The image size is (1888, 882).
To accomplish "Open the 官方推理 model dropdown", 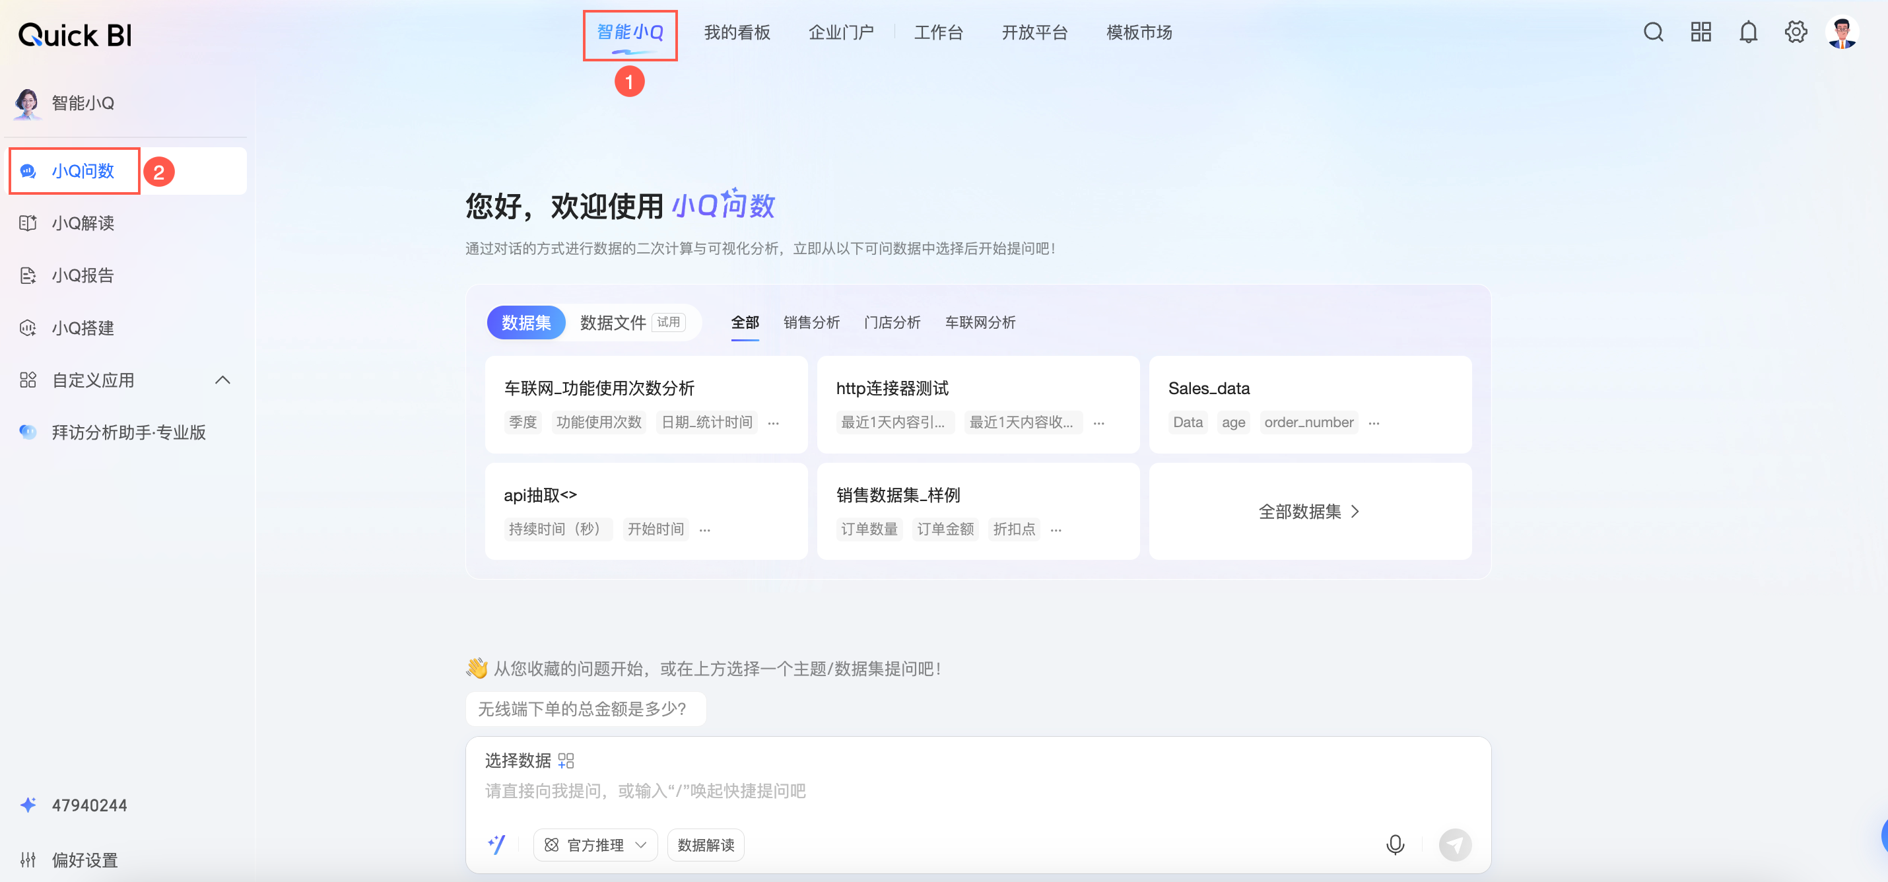I will (x=595, y=844).
